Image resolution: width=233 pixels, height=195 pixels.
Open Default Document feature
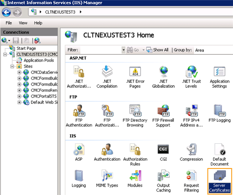219,155
